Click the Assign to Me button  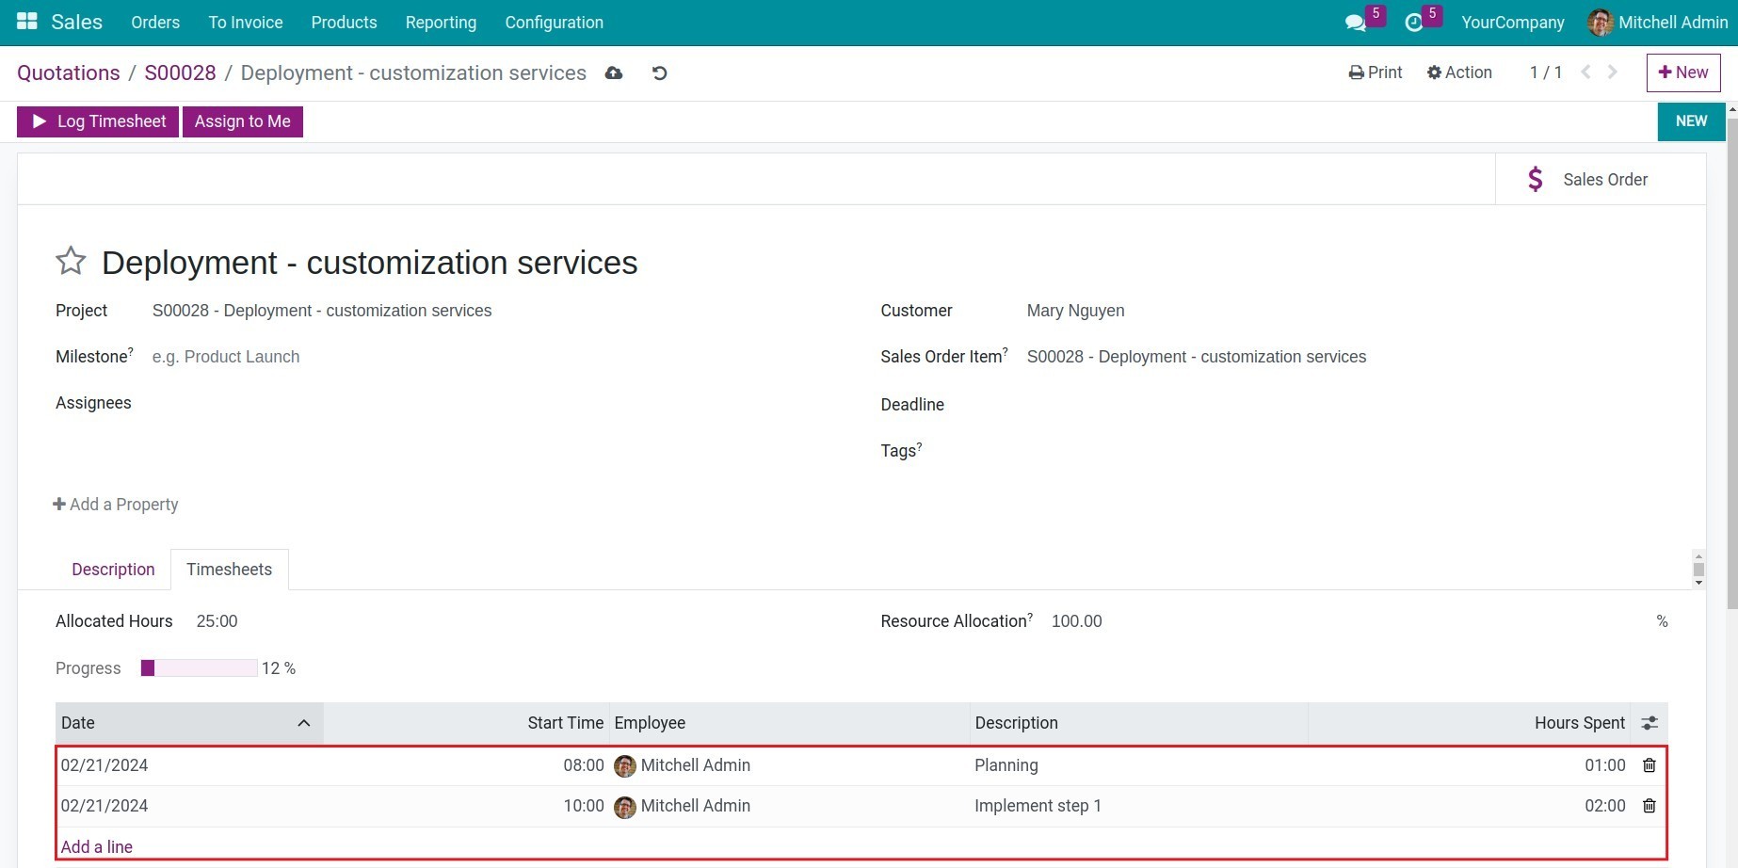[x=243, y=121]
